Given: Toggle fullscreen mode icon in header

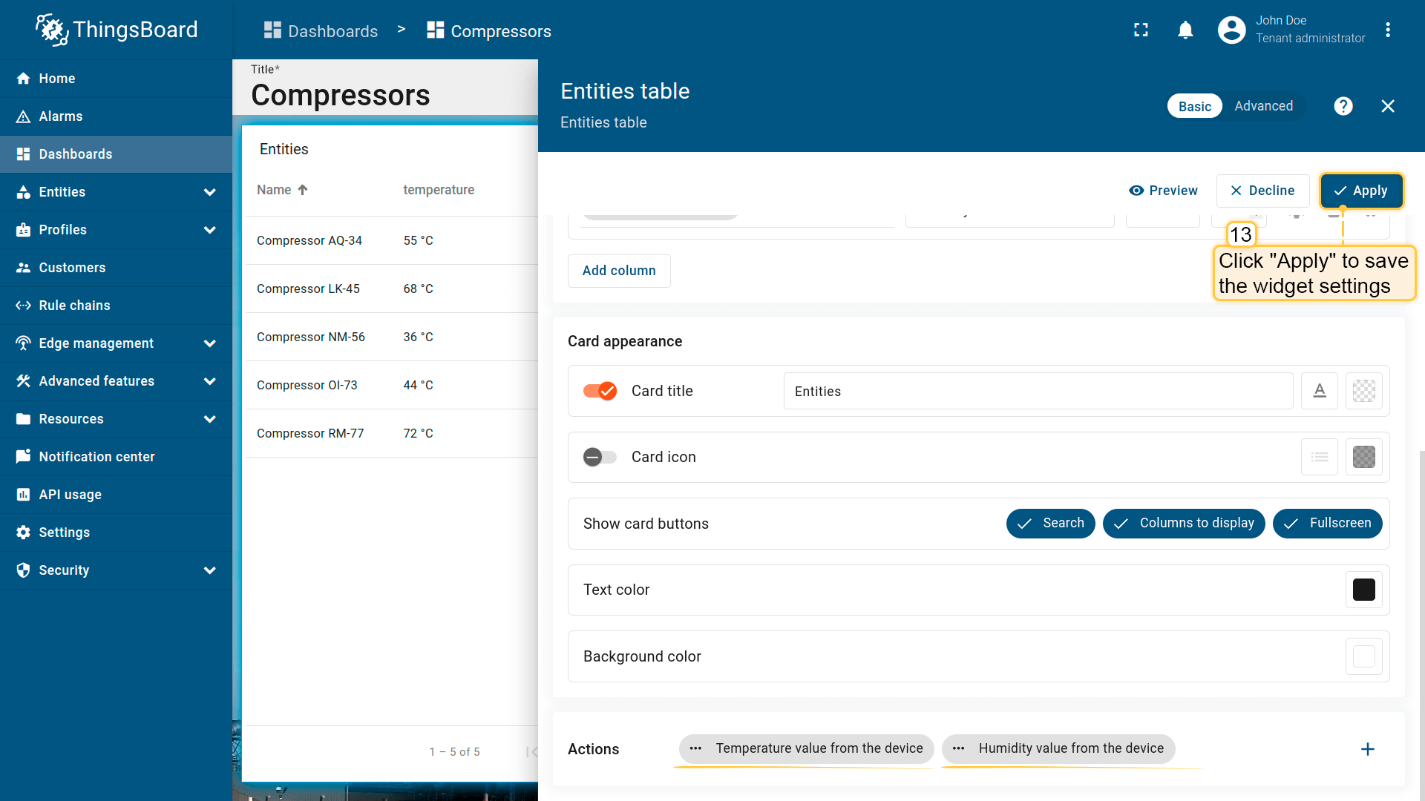Looking at the screenshot, I should coord(1141,30).
